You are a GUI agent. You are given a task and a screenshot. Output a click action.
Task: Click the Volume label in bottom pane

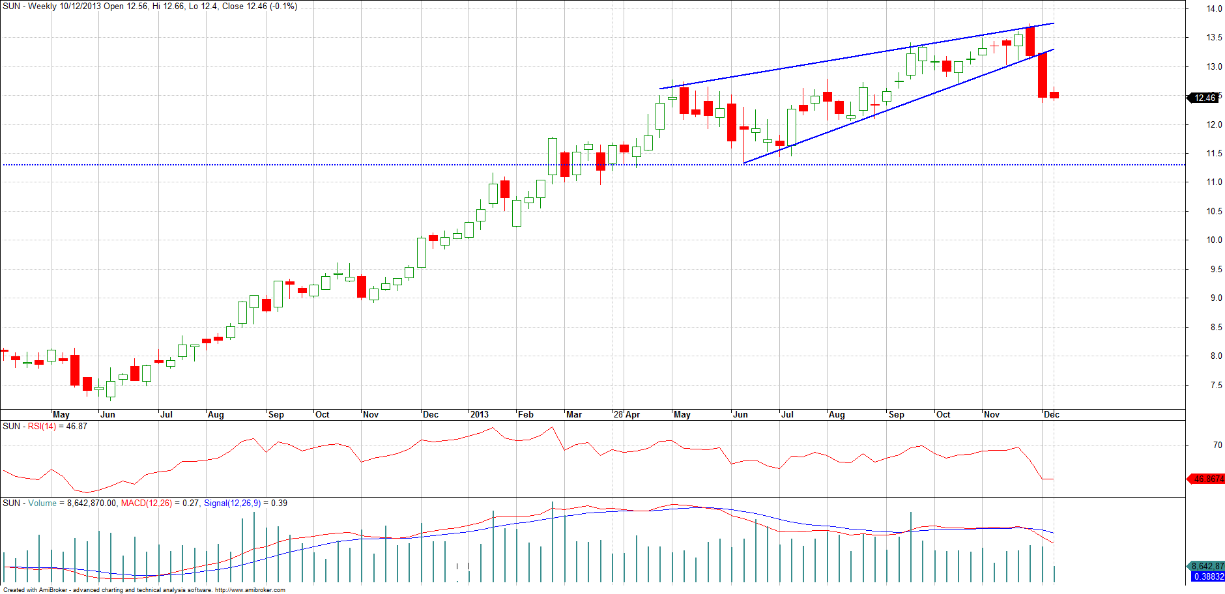[x=42, y=503]
